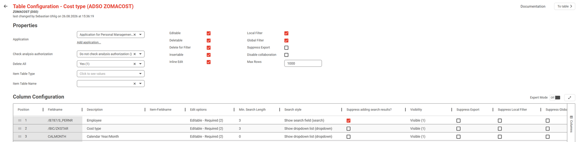This screenshot has height=142, width=579.
Task: Click the Cost type description cell
Action: (x=94, y=129)
